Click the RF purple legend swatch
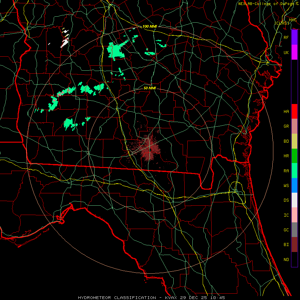Viewport: 300px width, 300px height. [294, 37]
